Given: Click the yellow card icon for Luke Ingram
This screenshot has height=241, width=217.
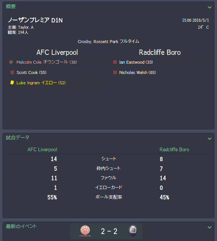Looking at the screenshot, I should 12,82.
